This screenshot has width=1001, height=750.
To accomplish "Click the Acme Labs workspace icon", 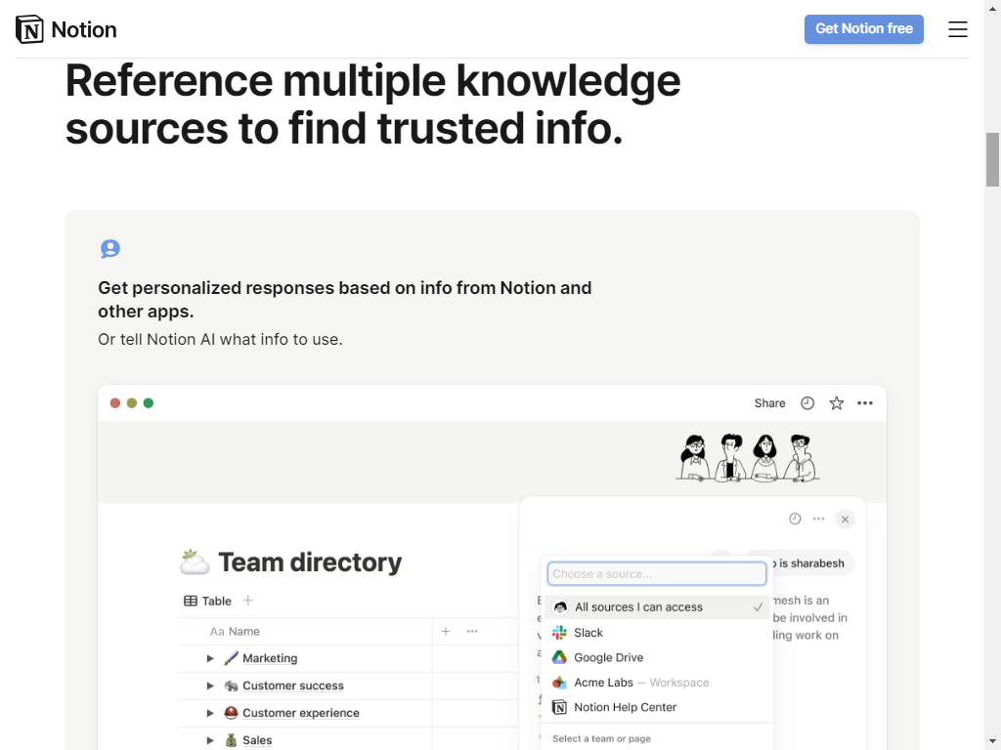I will [559, 683].
